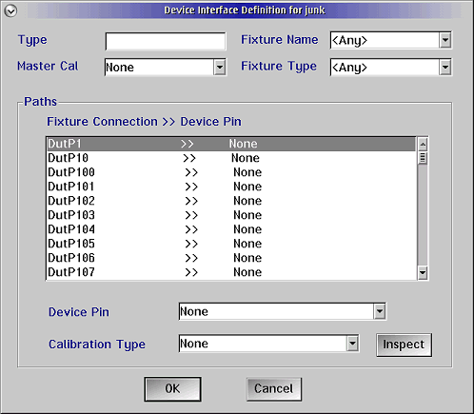Click the scroll up arrow in Paths list
Viewport: 474px width, 414px height.
pyautogui.click(x=423, y=145)
